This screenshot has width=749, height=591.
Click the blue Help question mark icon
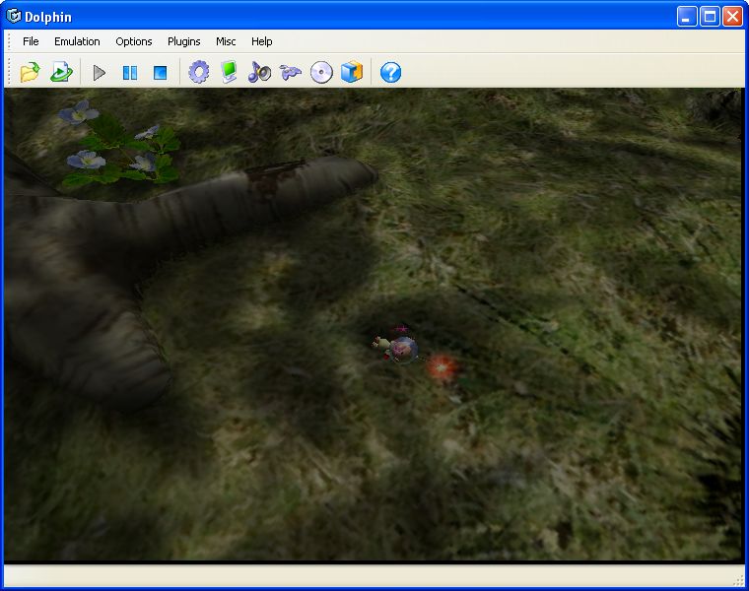tap(390, 73)
